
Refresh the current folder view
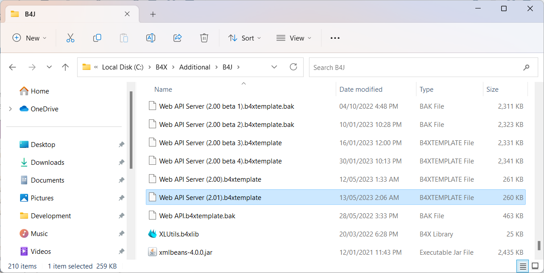pyautogui.click(x=293, y=67)
